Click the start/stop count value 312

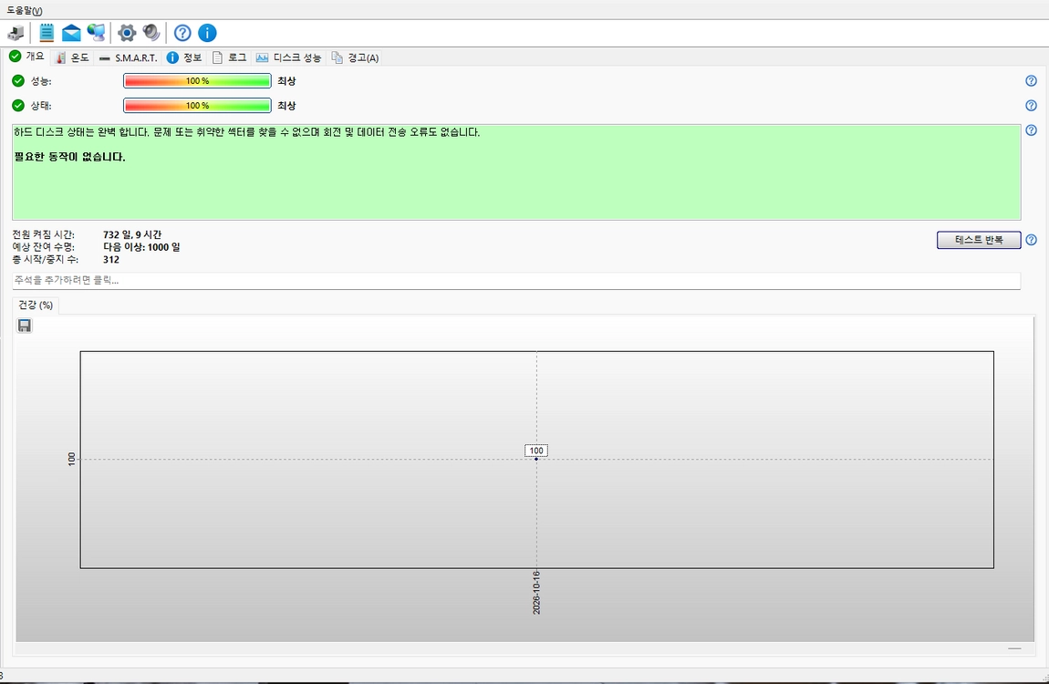point(111,260)
